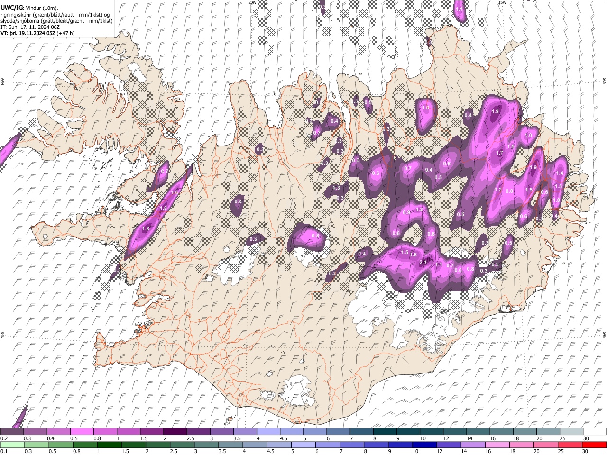607x455 pixels.
Task: Pick the top-row legend swatch between 6 and 7
Action: [x=338, y=431]
